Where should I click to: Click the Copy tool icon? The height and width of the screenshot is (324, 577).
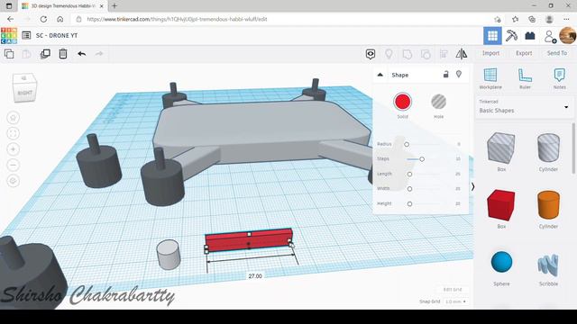(x=9, y=54)
